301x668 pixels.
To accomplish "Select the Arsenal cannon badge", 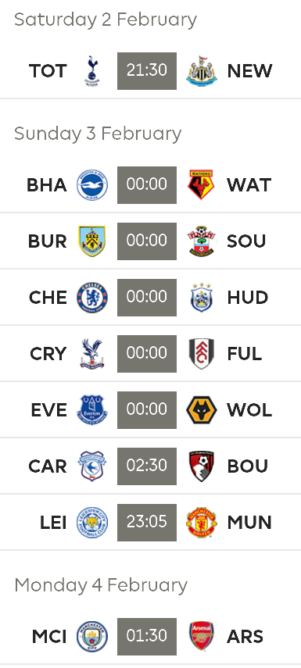I will coord(201,636).
